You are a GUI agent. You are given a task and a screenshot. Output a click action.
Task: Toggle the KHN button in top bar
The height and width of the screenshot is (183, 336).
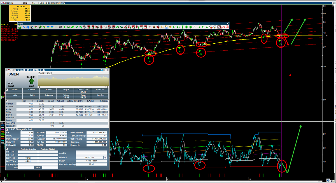point(48,3)
